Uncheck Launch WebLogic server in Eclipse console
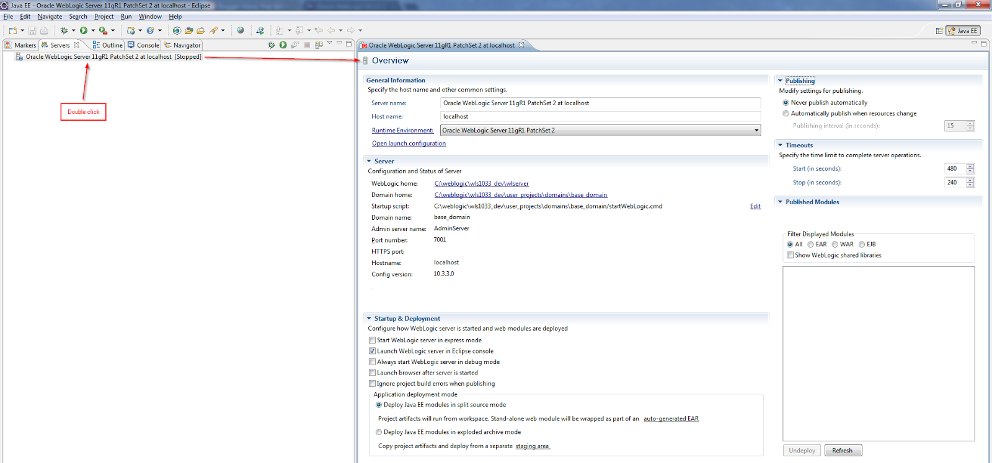 (372, 351)
